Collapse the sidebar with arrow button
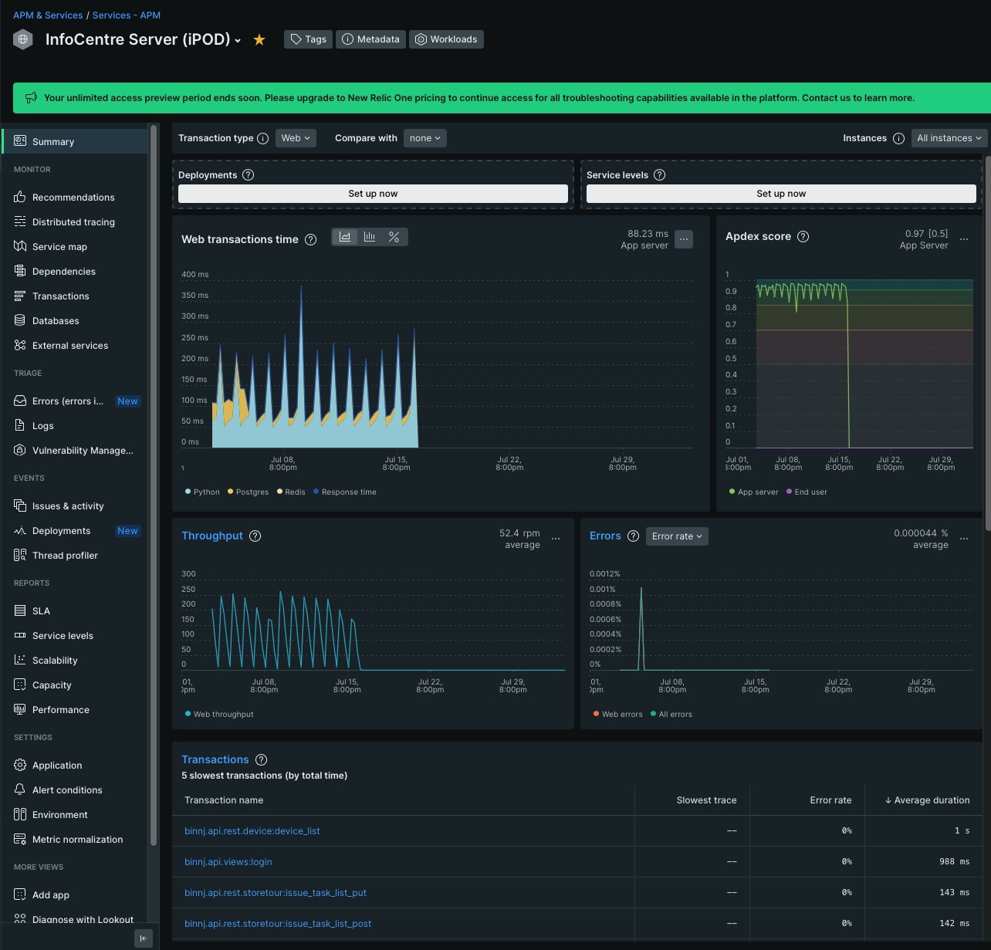Viewport: 991px width, 950px height. (144, 938)
